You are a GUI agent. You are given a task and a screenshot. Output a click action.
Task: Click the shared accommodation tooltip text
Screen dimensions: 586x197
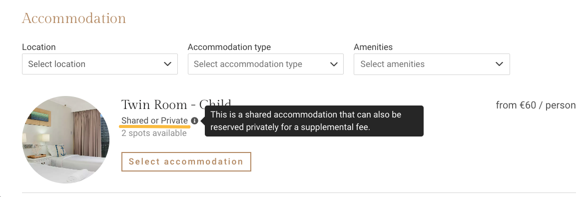click(306, 120)
